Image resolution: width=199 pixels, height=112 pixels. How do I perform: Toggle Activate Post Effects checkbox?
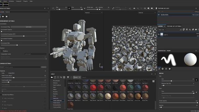pyautogui.click(x=1, y=95)
